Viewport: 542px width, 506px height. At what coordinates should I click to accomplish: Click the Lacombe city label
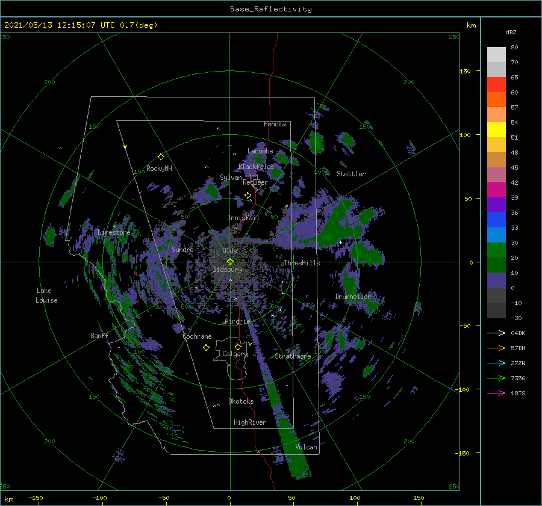click(x=260, y=151)
